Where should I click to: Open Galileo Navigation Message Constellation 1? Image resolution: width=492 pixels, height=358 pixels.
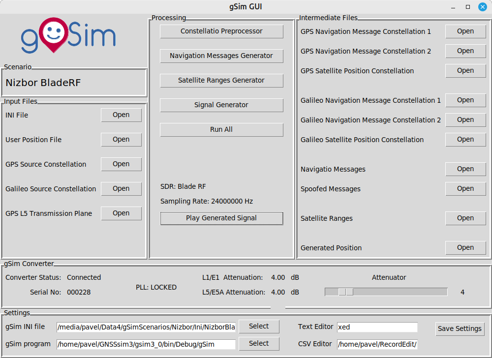465,100
